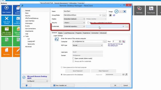
Task: Select Spiceworks under Tools
Action: [31, 44]
